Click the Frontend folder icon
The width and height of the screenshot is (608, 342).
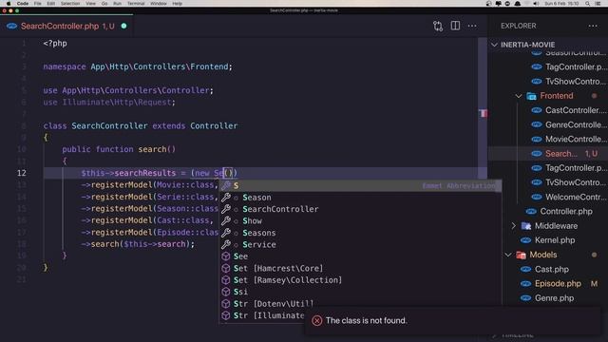tap(531, 96)
